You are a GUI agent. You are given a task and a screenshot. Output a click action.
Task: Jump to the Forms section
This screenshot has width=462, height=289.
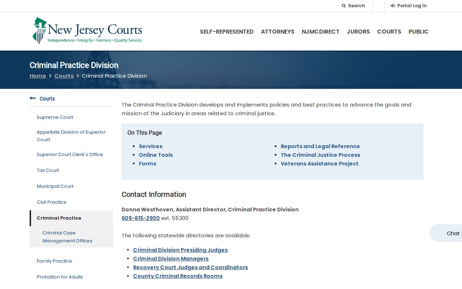point(148,164)
